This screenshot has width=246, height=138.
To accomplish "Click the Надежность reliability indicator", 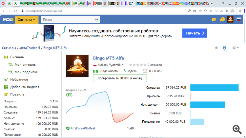I will 105,71.
